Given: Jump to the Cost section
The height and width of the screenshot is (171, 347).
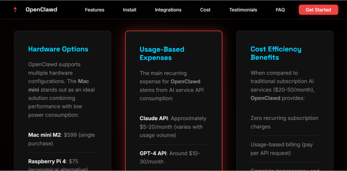Looking at the screenshot, I should click(x=205, y=10).
